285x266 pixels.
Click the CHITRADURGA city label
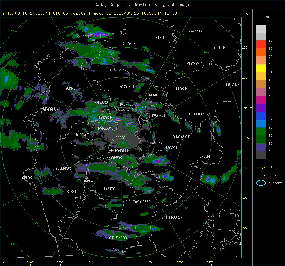click(172, 217)
